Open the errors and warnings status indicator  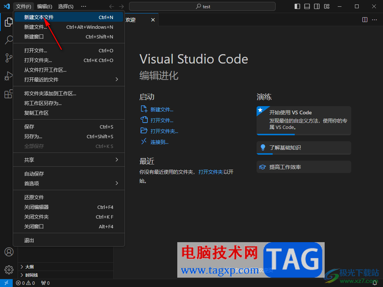(25, 283)
